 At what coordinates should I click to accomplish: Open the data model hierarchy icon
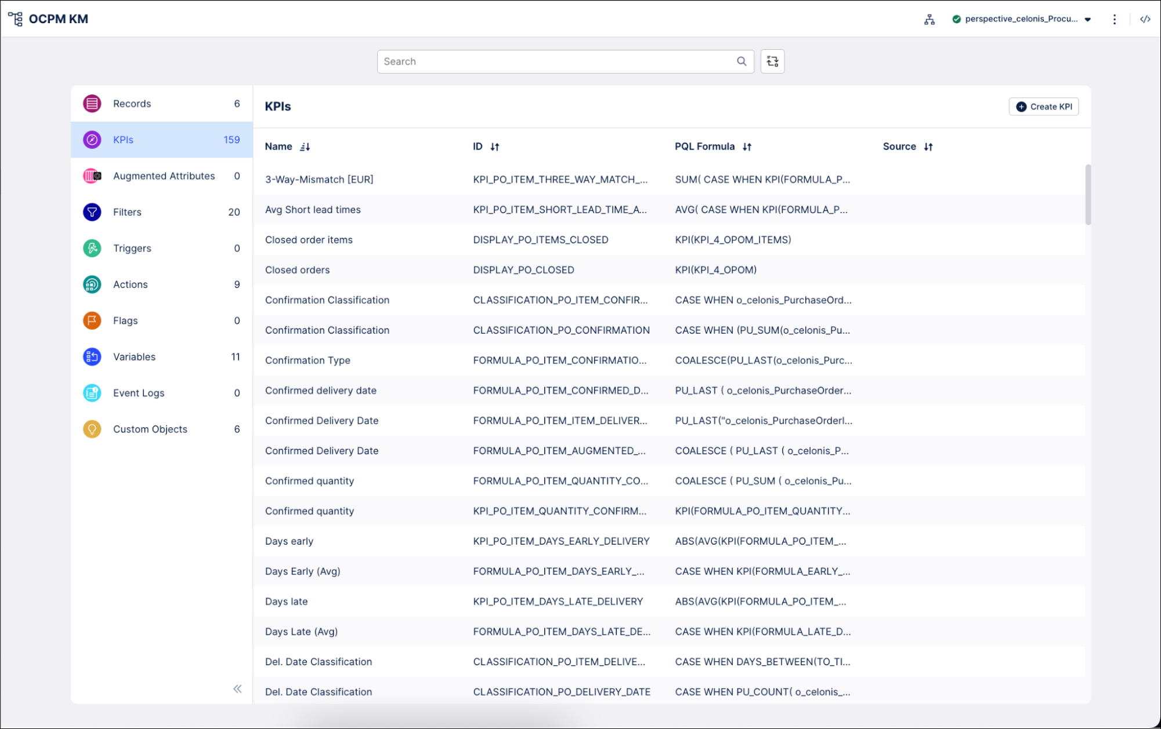(x=929, y=19)
